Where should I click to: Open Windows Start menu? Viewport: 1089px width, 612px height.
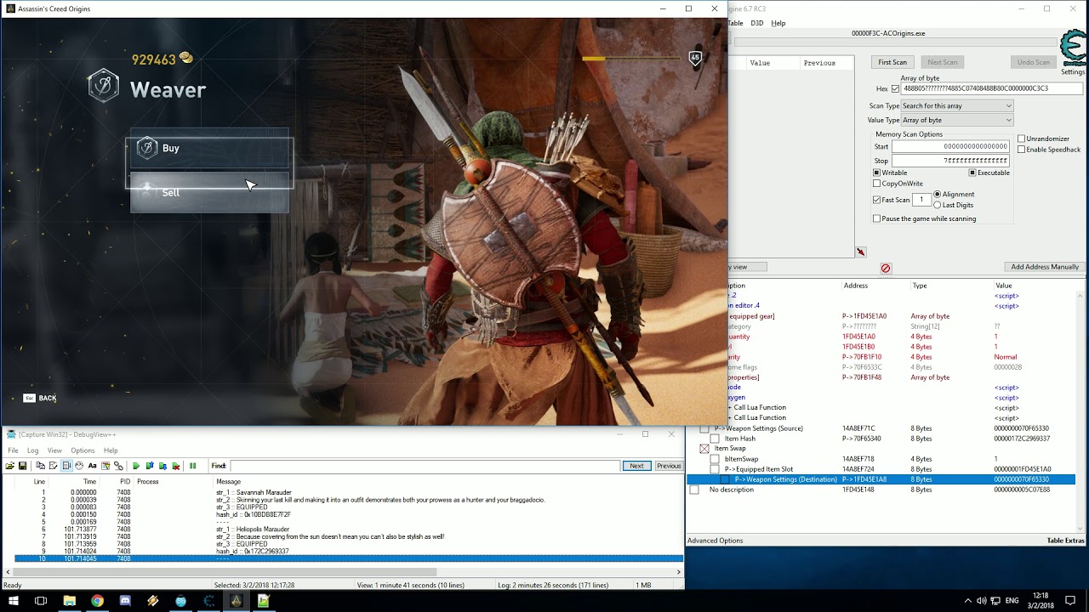(x=14, y=601)
